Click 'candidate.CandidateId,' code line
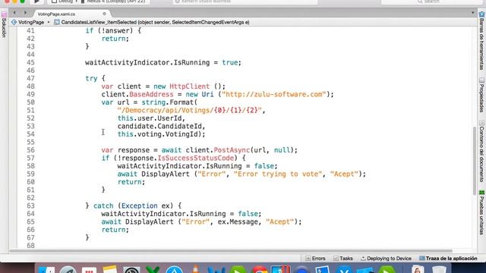This screenshot has height=273, width=486. click(x=161, y=127)
